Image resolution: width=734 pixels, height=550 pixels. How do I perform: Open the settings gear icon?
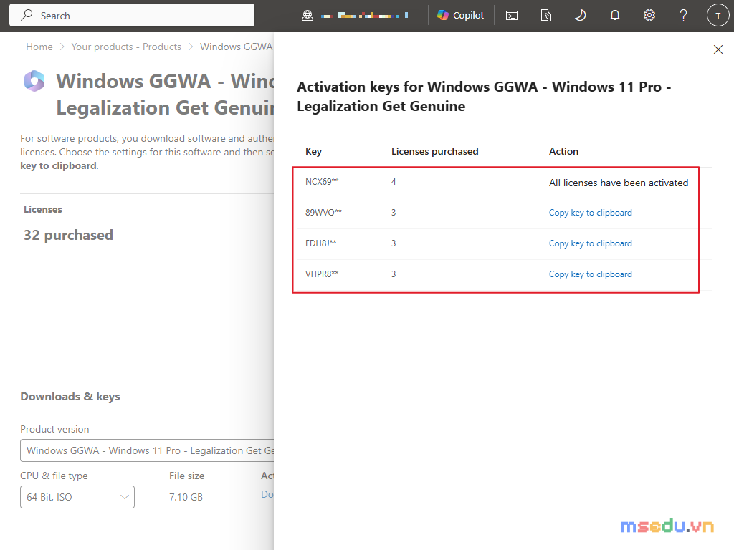point(649,16)
